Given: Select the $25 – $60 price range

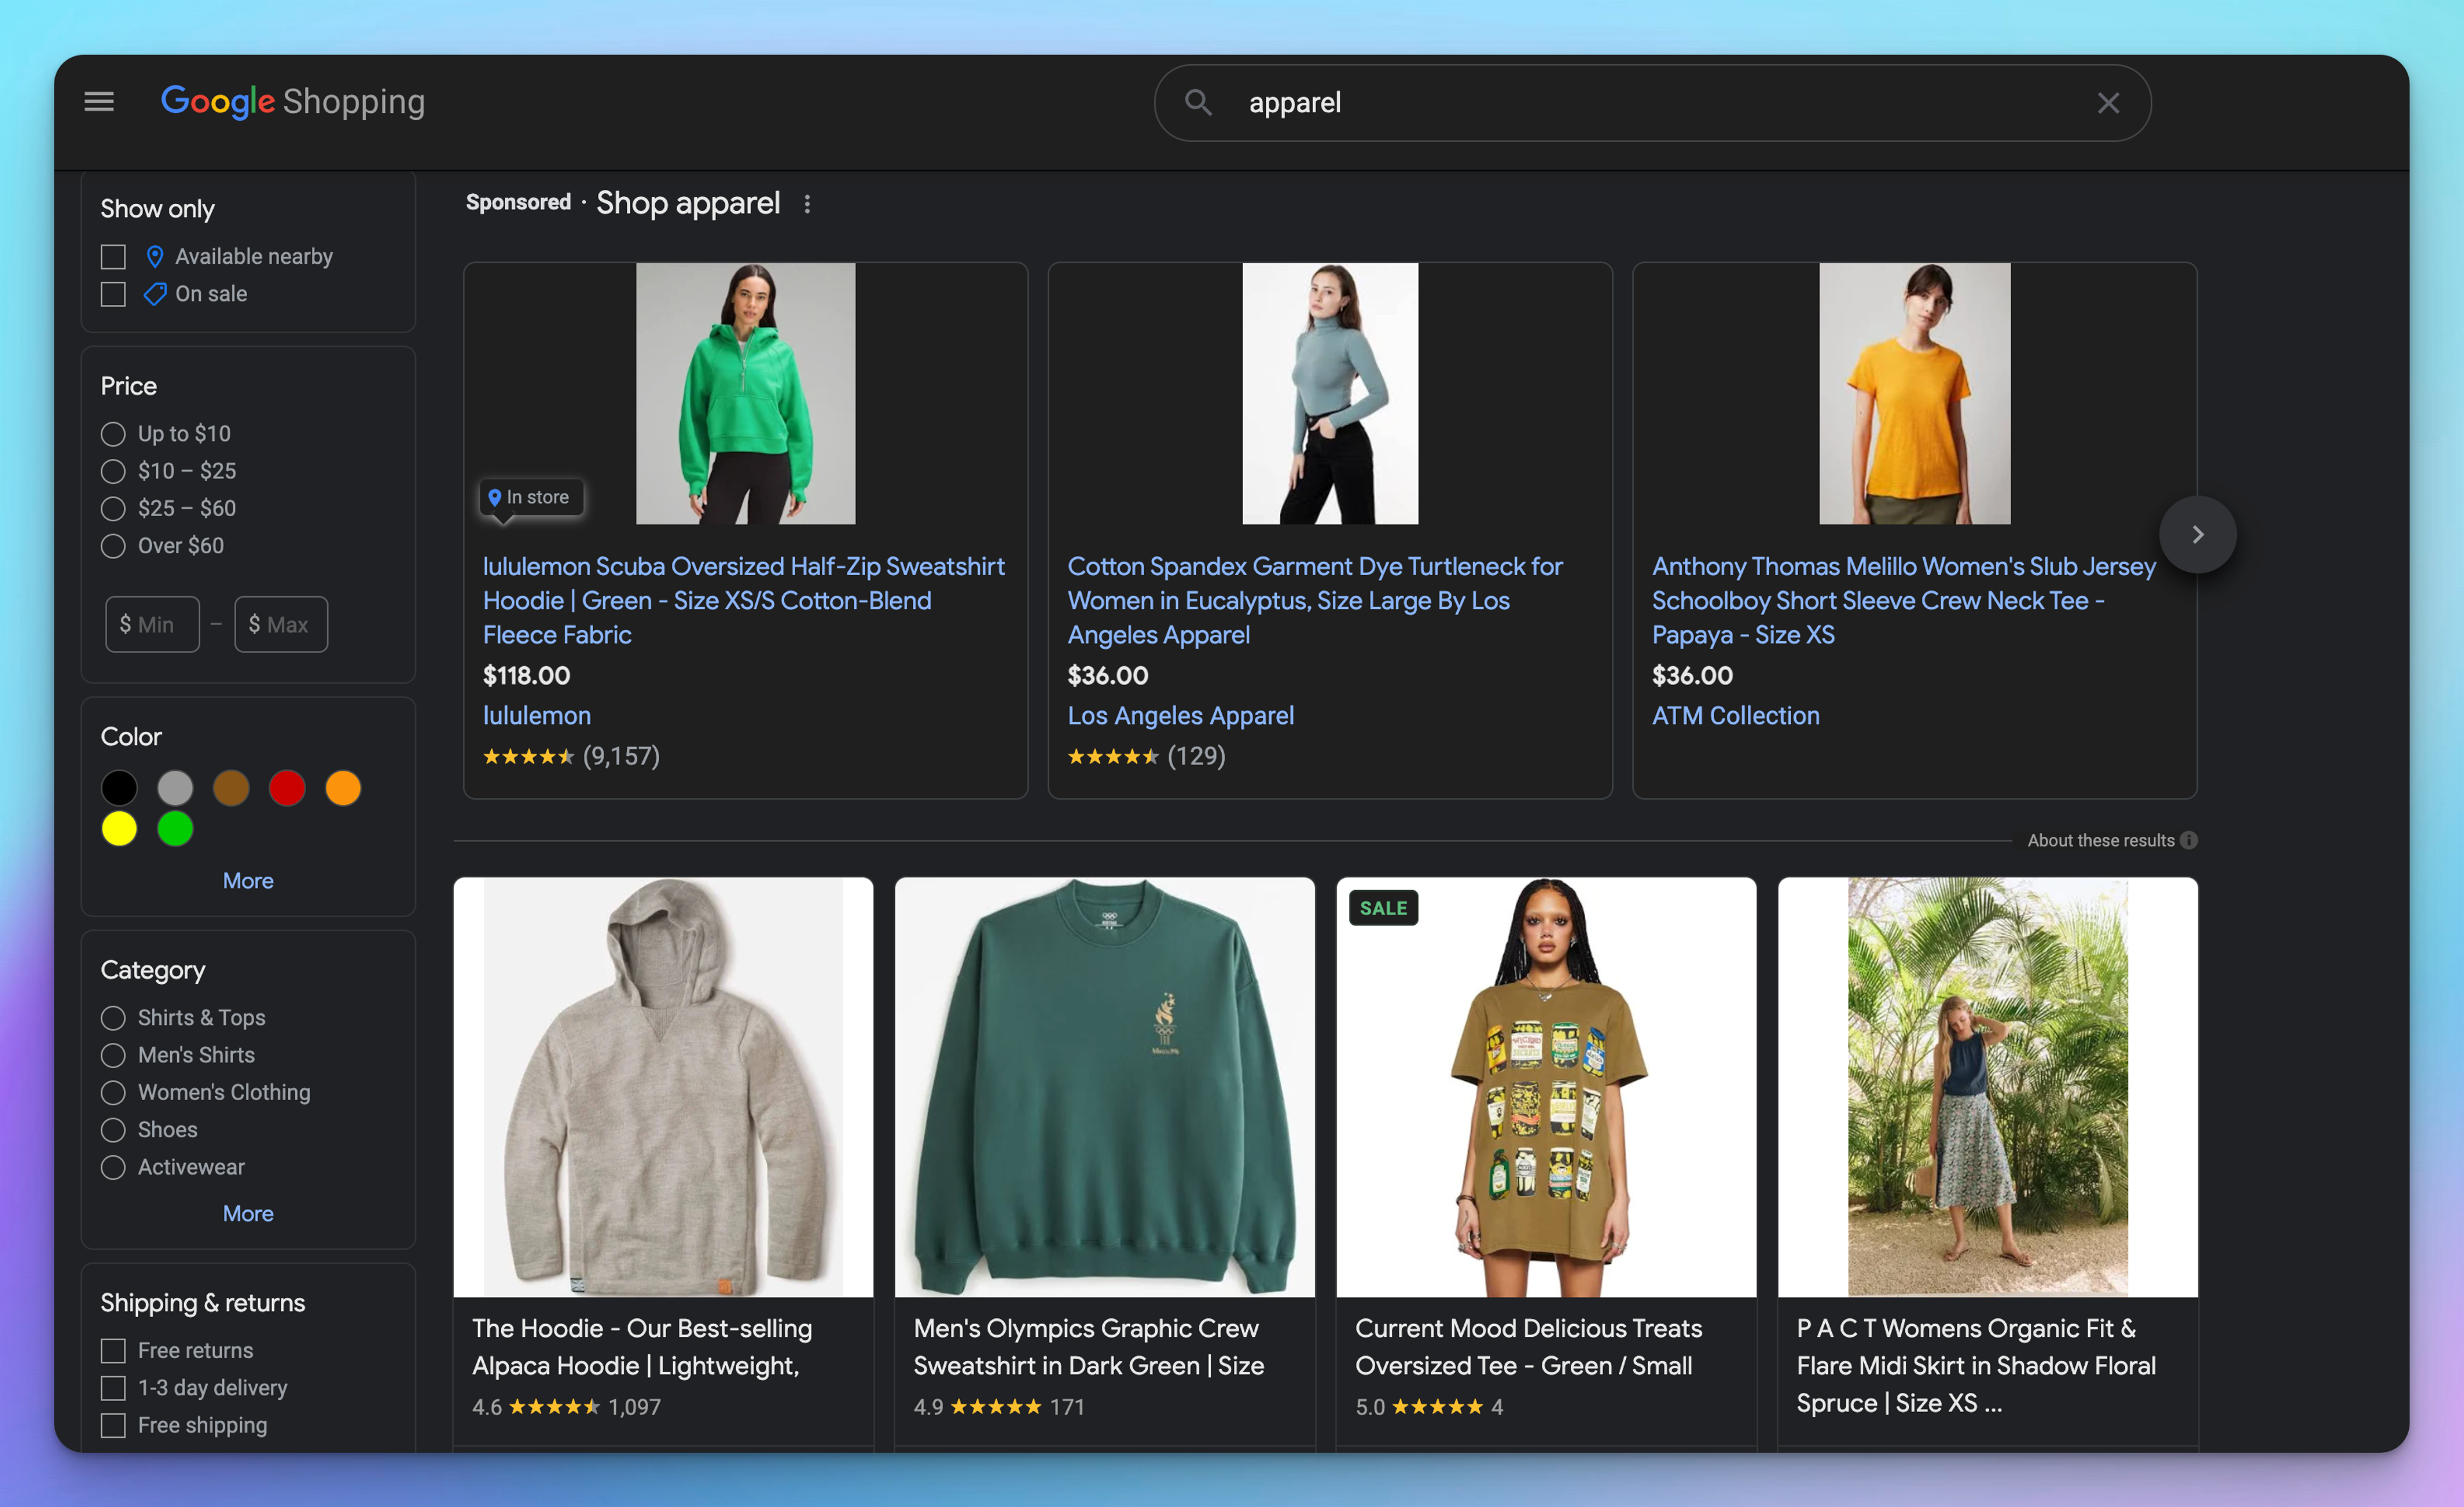Looking at the screenshot, I should [113, 509].
